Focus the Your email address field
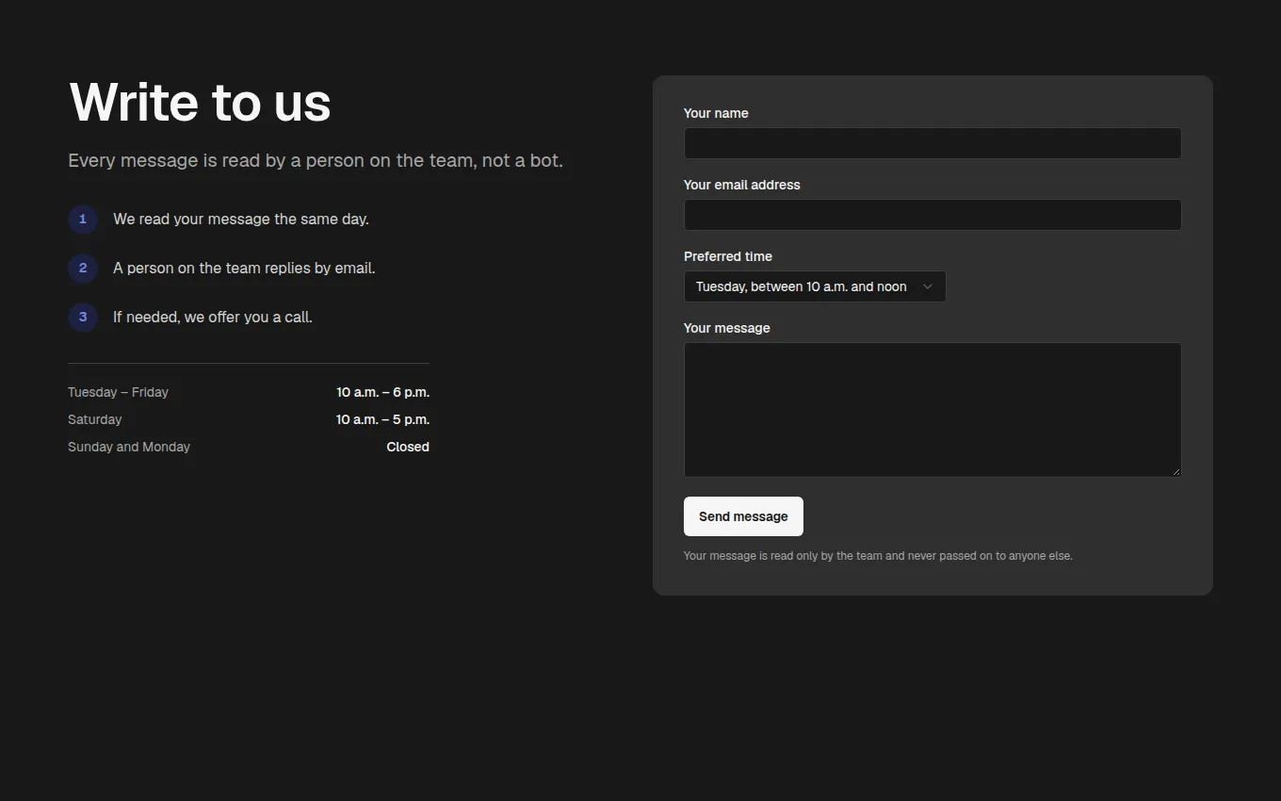Viewport: 1281px width, 801px height. tap(932, 215)
